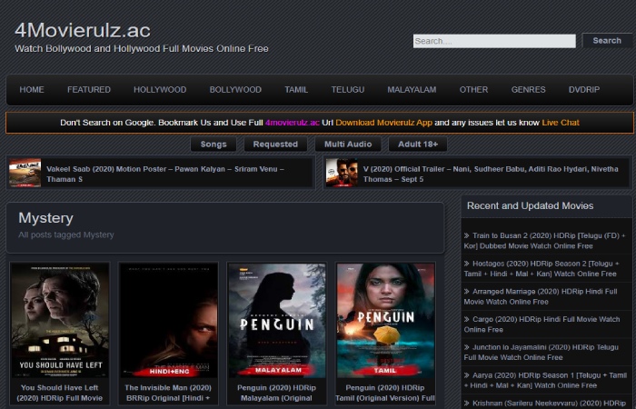The image size is (636, 409).
Task: Open the TELUGU menu item
Action: coord(348,90)
